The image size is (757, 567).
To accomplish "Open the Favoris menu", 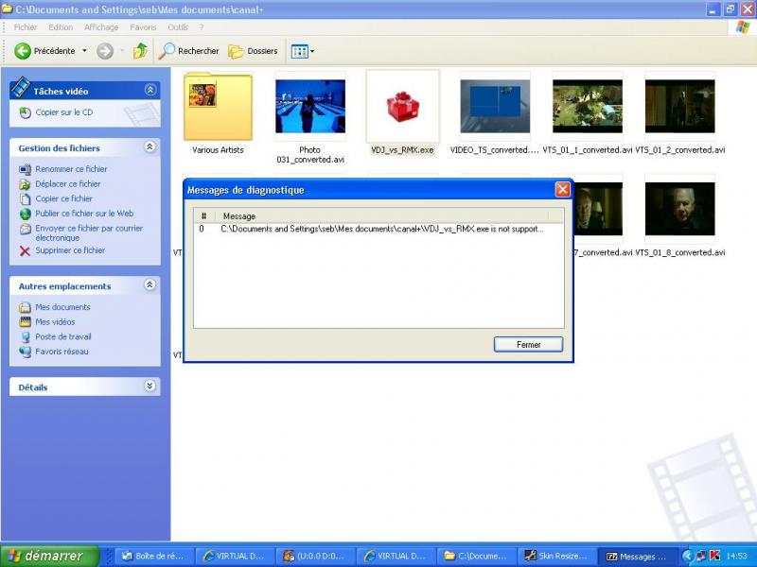I will click(x=143, y=27).
